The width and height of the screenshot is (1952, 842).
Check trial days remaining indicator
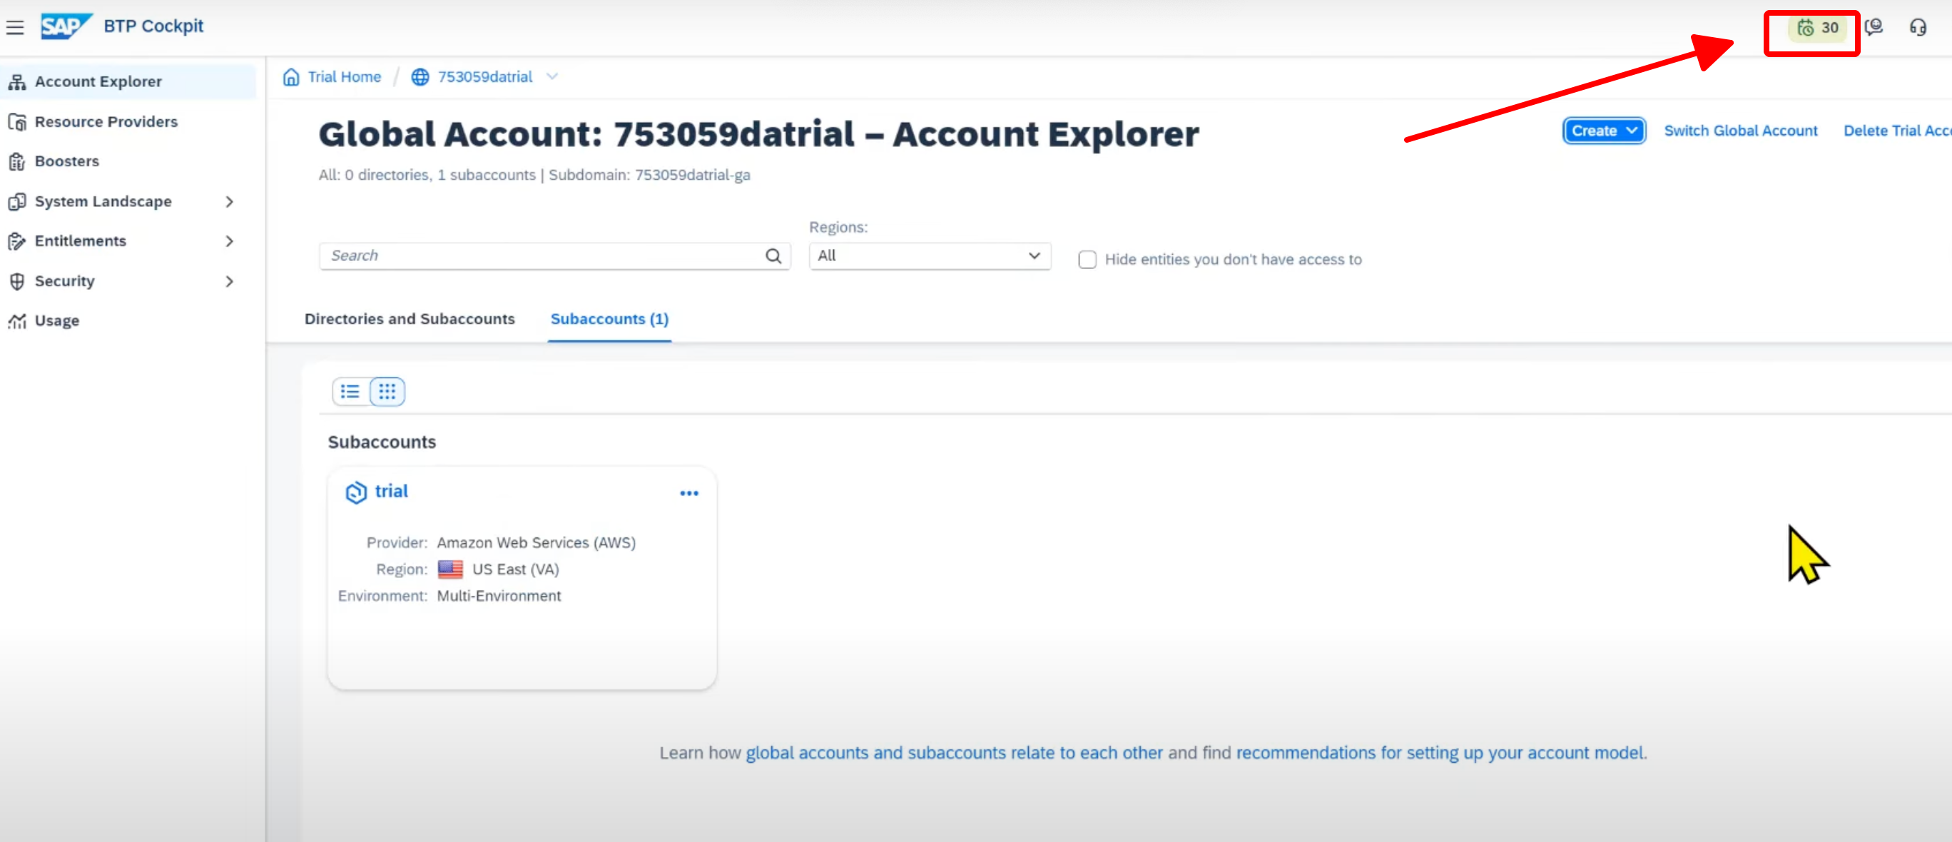point(1817,28)
